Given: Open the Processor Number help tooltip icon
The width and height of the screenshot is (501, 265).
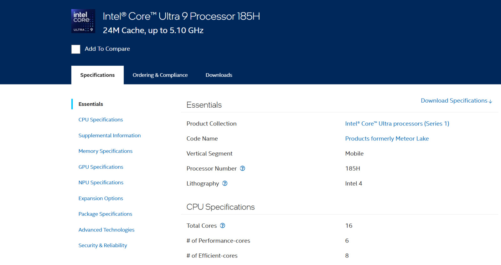Looking at the screenshot, I should pyautogui.click(x=242, y=168).
